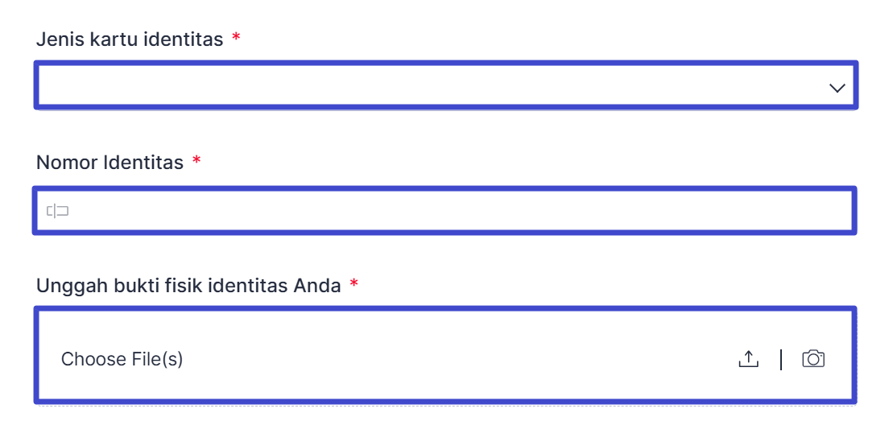Click the word Anda in the upload label
The height and width of the screenshot is (421, 893).
tap(320, 286)
